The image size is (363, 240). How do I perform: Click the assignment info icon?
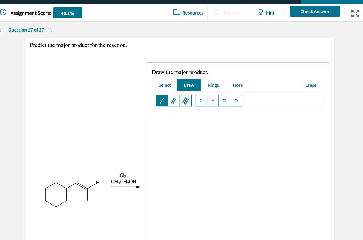click(x=4, y=11)
